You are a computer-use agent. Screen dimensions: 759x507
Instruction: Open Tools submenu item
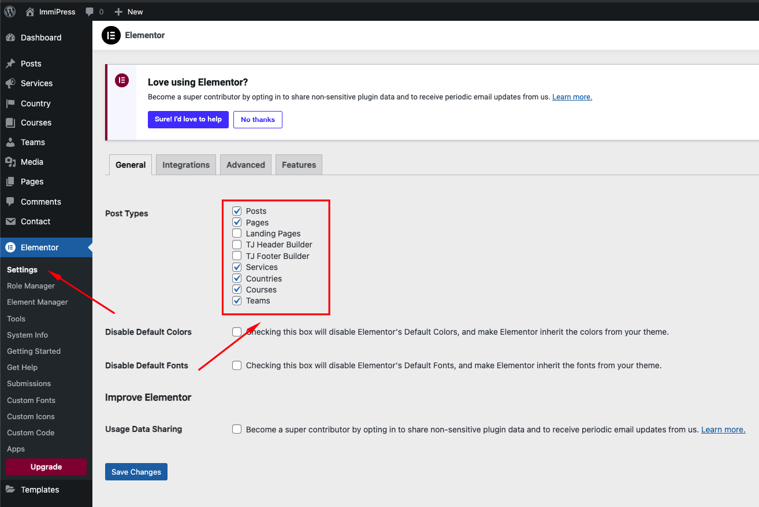coord(16,319)
